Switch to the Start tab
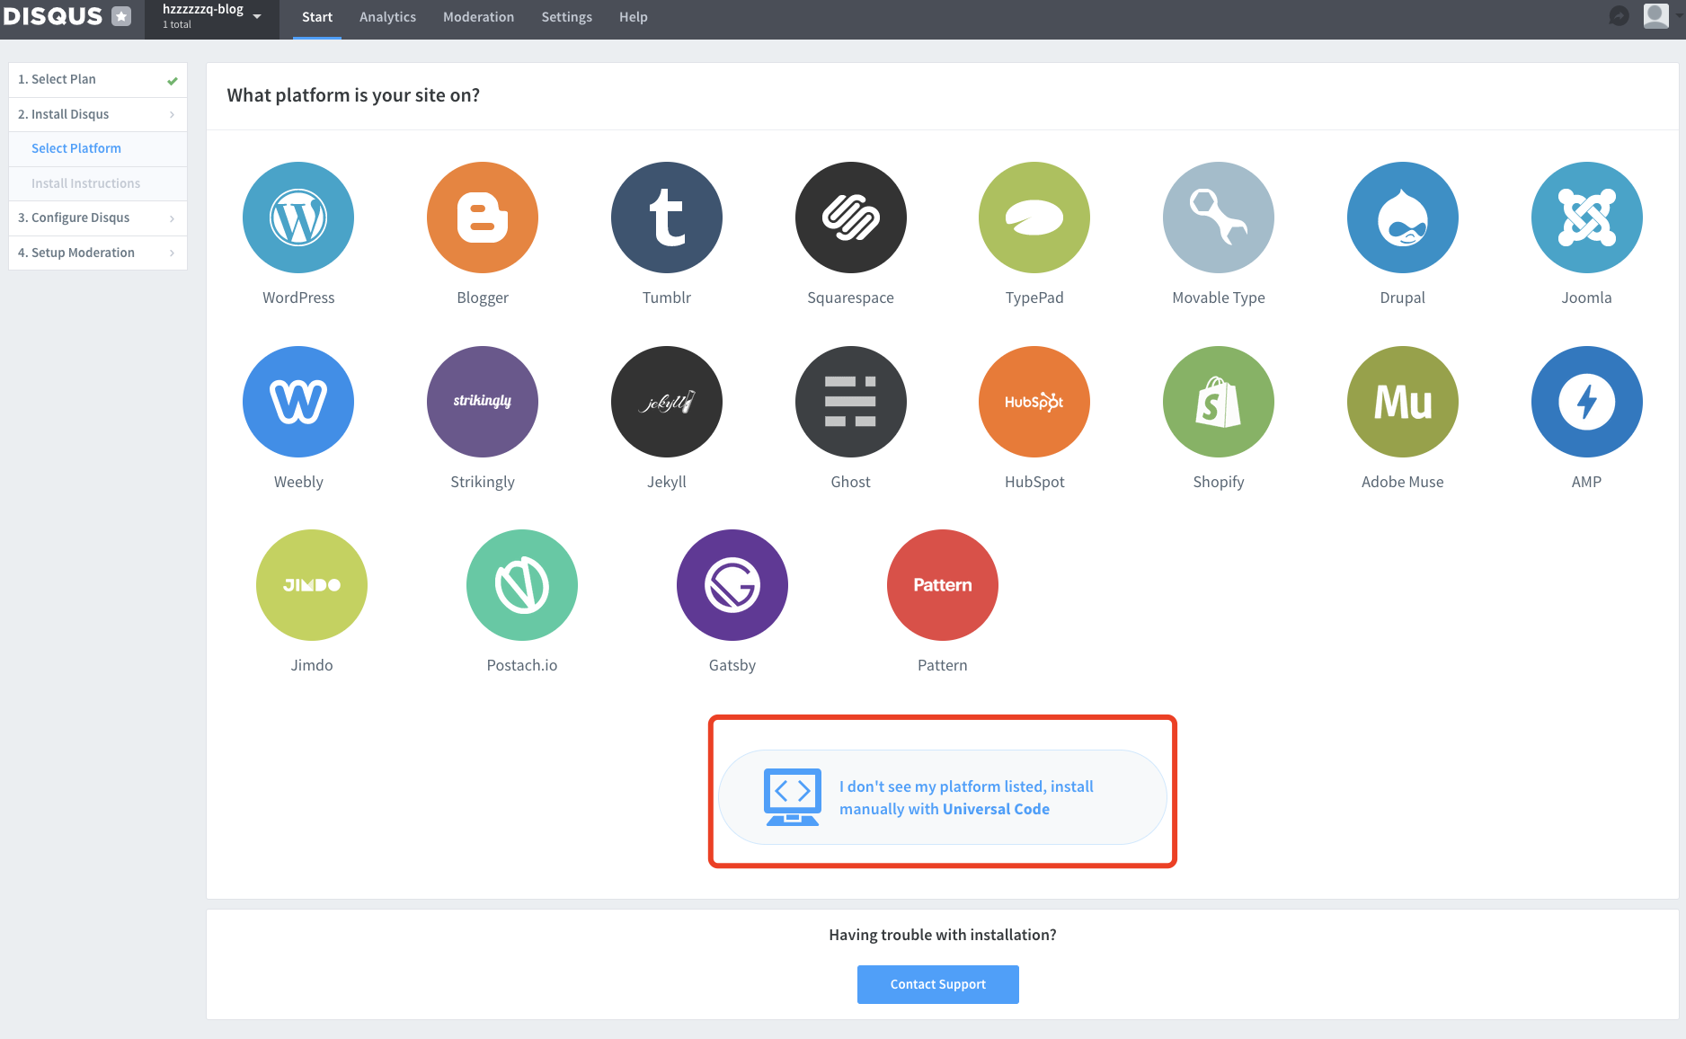 coord(317,17)
